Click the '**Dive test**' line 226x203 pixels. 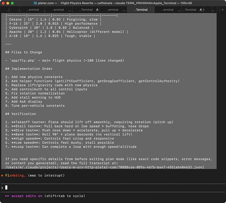click(74, 130)
